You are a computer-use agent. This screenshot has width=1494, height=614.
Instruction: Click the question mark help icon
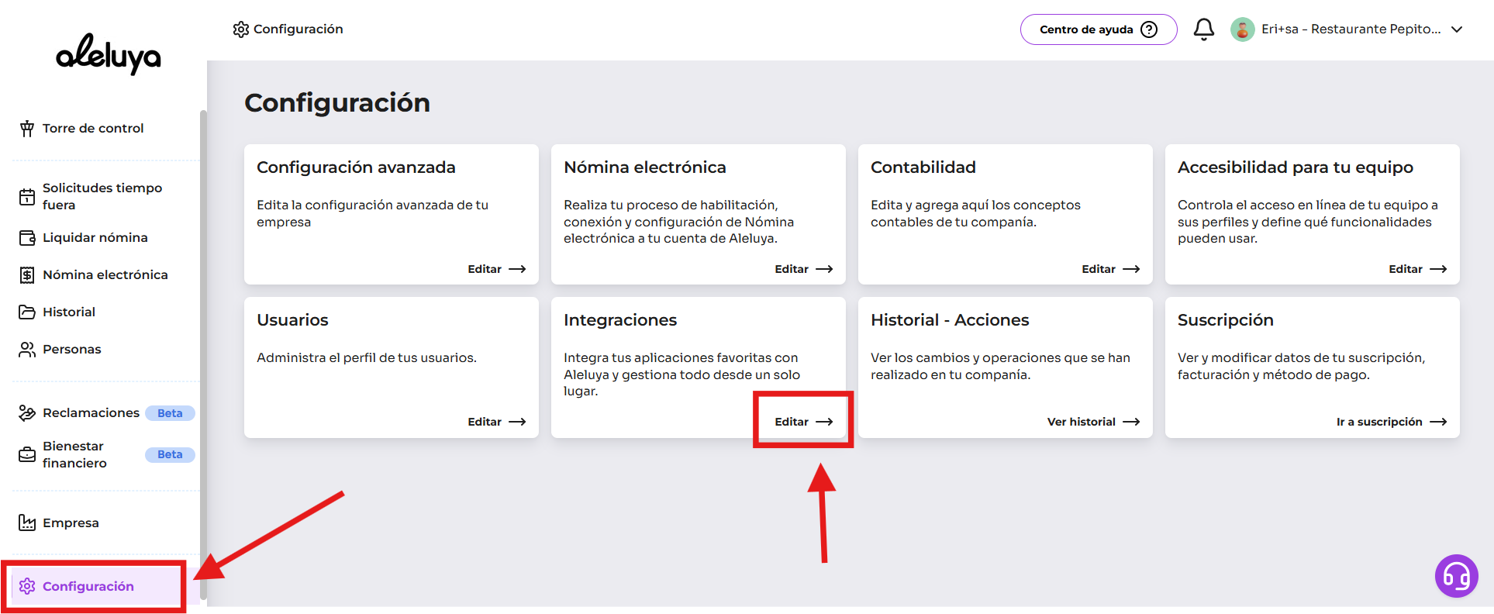tap(1150, 29)
